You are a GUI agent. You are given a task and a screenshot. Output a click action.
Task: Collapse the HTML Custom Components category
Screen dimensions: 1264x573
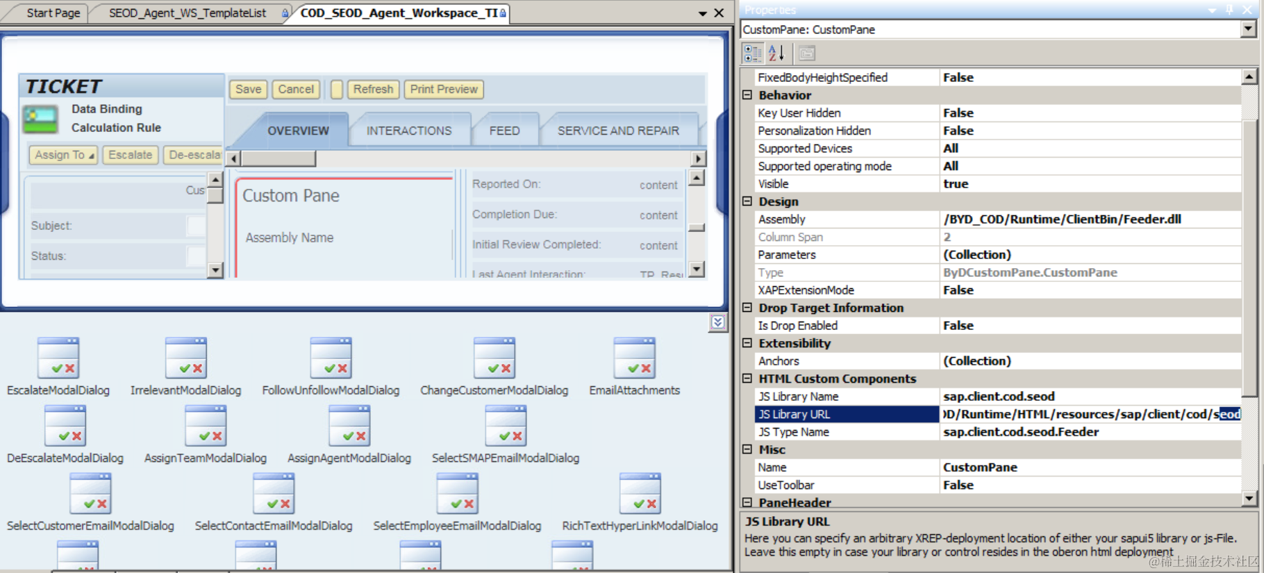click(x=747, y=379)
